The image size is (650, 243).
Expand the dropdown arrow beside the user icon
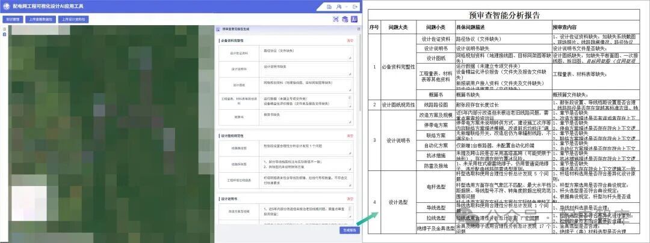(x=345, y=6)
